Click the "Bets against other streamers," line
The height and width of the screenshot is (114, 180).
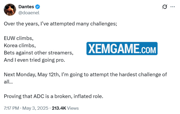click(x=39, y=53)
